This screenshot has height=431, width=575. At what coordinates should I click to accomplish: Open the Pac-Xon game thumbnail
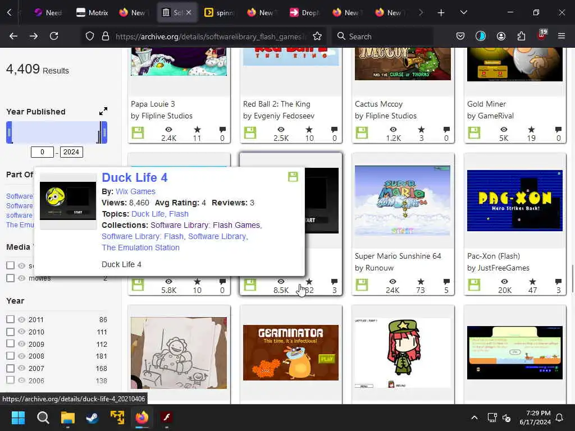(x=514, y=200)
